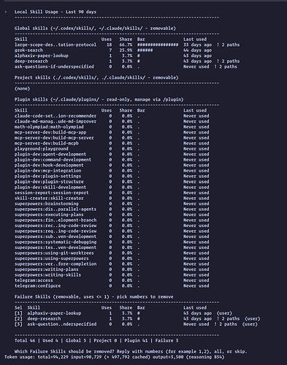Click session-report:session-report row

(112, 193)
